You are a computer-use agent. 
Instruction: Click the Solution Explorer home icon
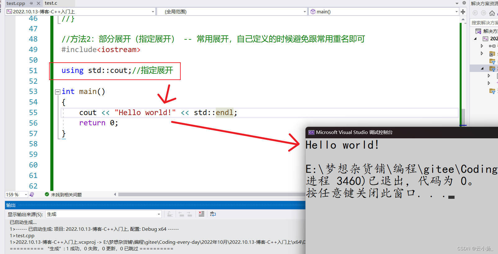[x=492, y=13]
